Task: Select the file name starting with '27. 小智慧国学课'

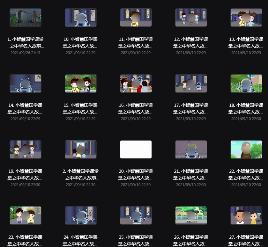Action: coord(246,241)
